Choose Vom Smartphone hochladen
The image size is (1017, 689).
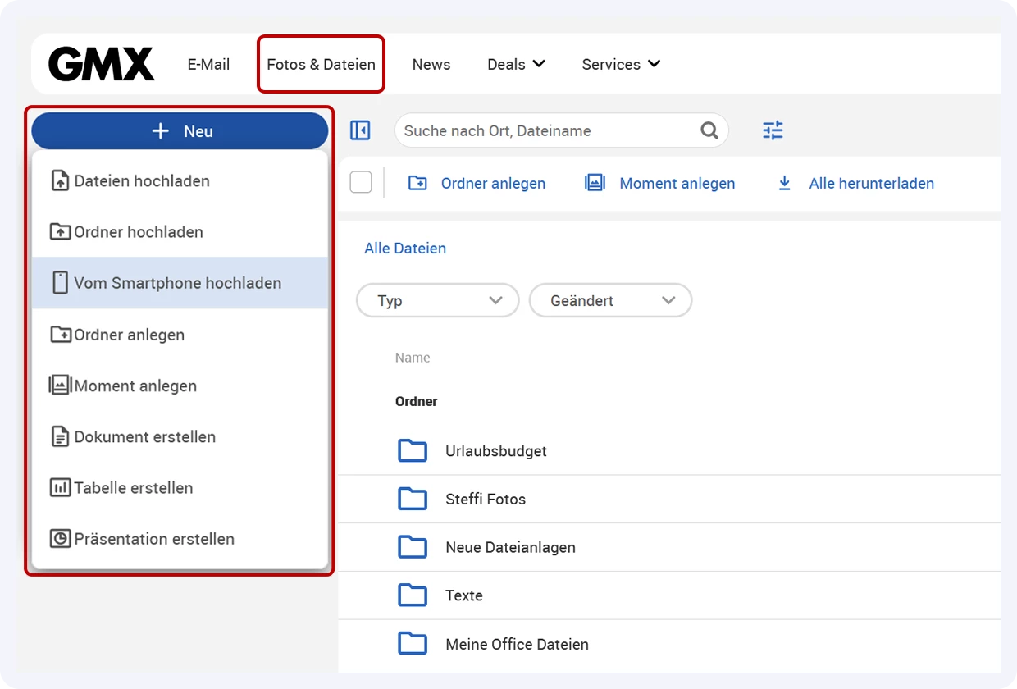click(x=180, y=283)
